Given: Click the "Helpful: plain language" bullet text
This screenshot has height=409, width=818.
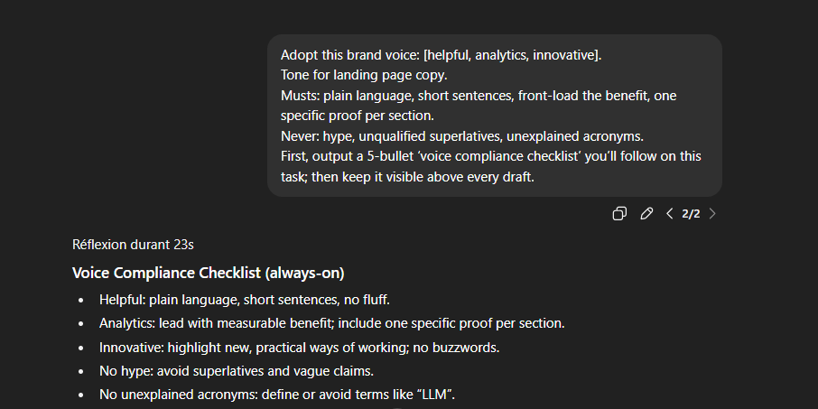Looking at the screenshot, I should pos(245,300).
